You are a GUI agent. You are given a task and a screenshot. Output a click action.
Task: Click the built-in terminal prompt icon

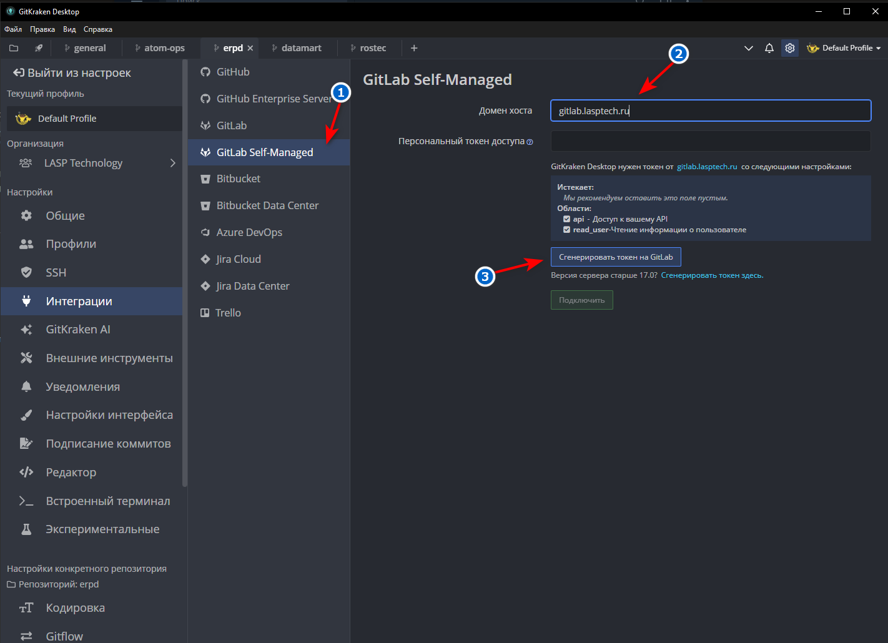pyautogui.click(x=26, y=501)
